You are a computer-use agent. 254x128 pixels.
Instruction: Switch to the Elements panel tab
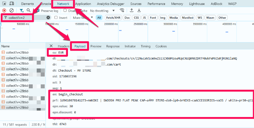27,4
